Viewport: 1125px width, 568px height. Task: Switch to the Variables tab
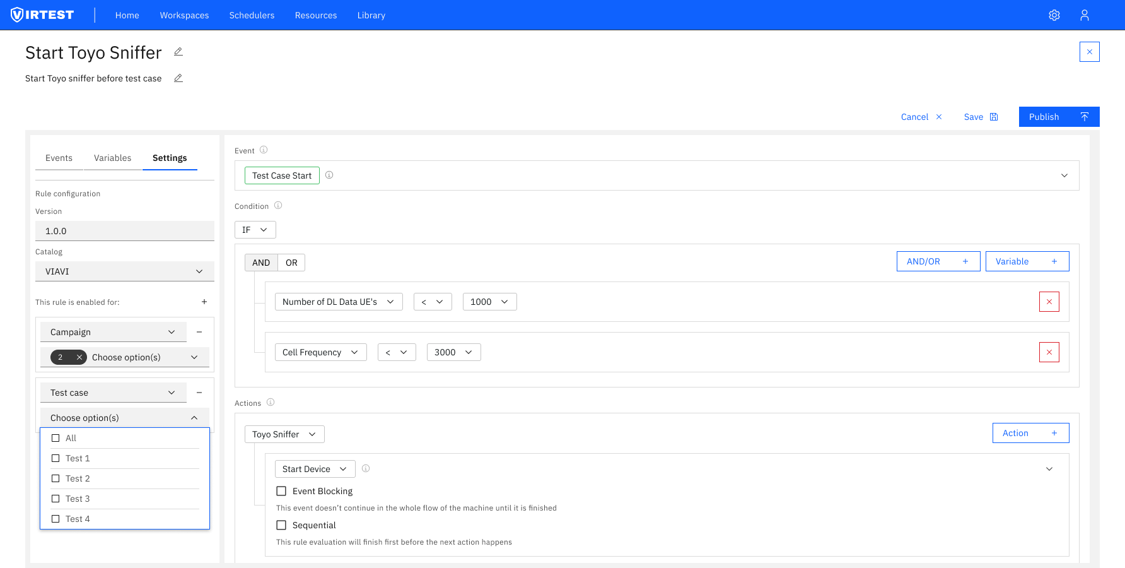pos(112,158)
